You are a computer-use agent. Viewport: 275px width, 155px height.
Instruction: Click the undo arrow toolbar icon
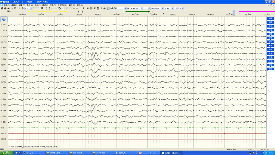(x=60, y=8)
